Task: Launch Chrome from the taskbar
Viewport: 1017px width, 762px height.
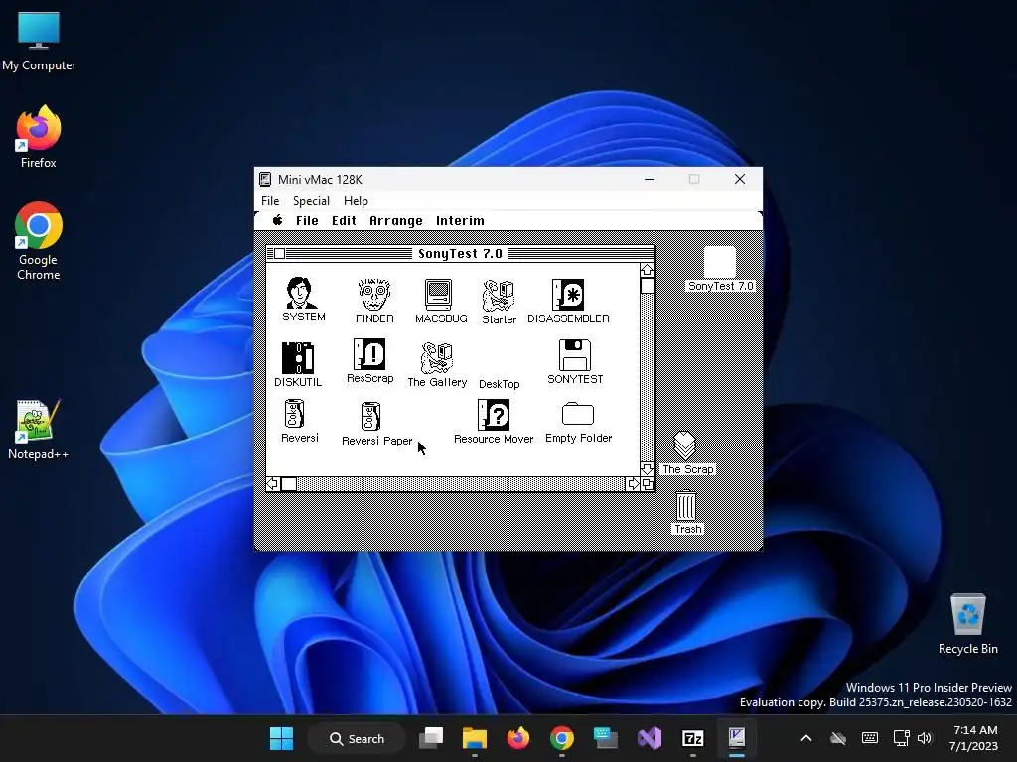Action: pyautogui.click(x=562, y=738)
